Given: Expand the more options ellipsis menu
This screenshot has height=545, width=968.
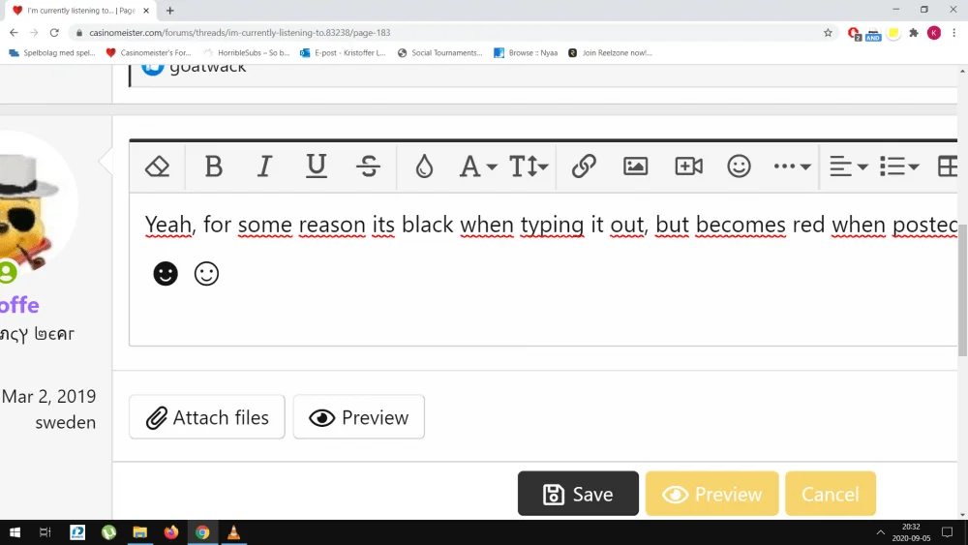Looking at the screenshot, I should pos(792,167).
